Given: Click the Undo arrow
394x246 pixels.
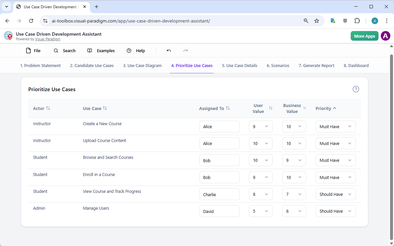Looking at the screenshot, I should pyautogui.click(x=169, y=51).
